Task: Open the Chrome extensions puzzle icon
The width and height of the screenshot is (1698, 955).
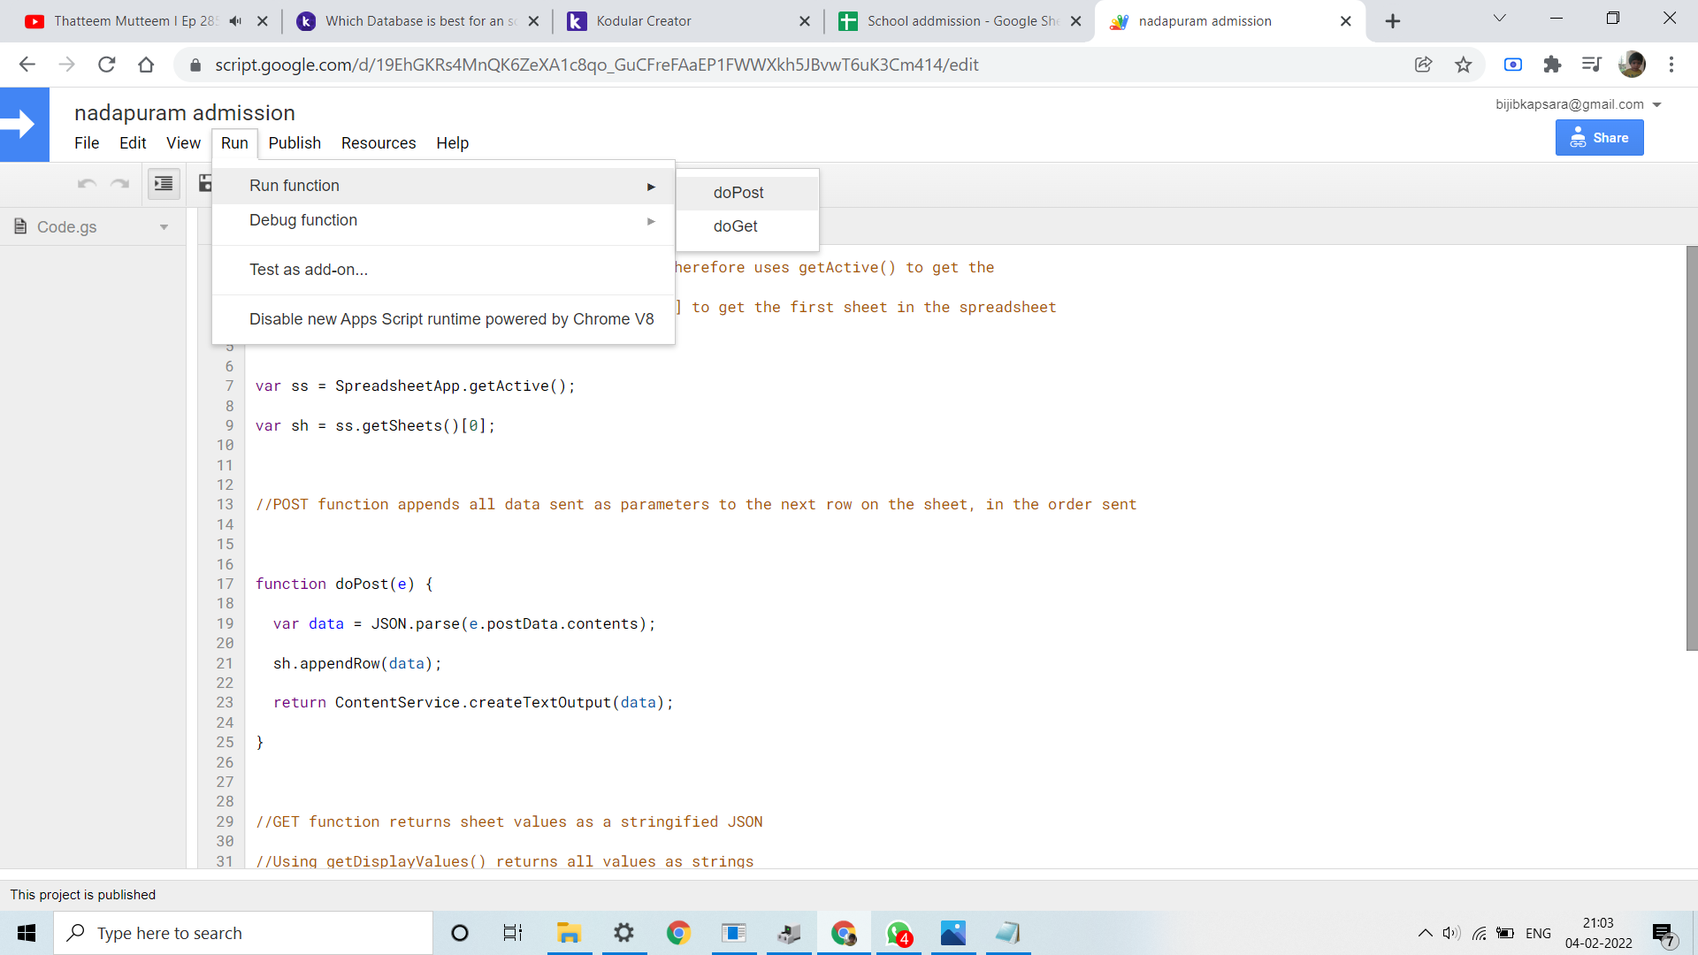Action: [x=1552, y=65]
